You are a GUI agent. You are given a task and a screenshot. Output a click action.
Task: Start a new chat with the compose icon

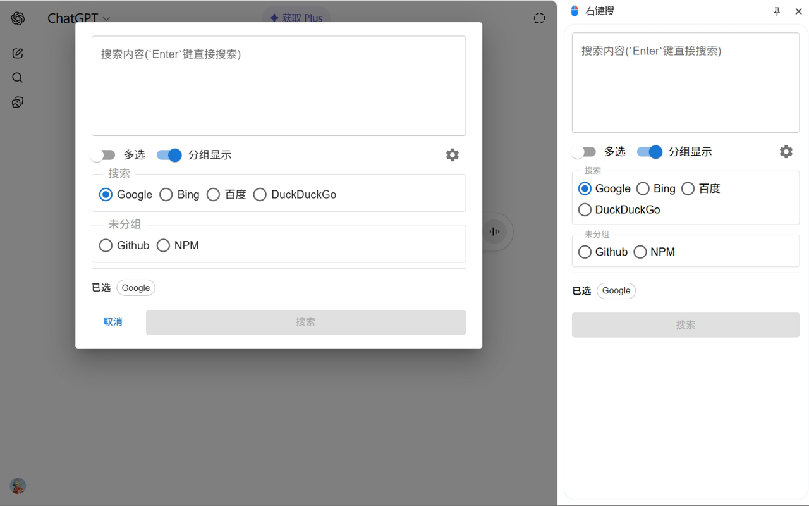pos(18,53)
